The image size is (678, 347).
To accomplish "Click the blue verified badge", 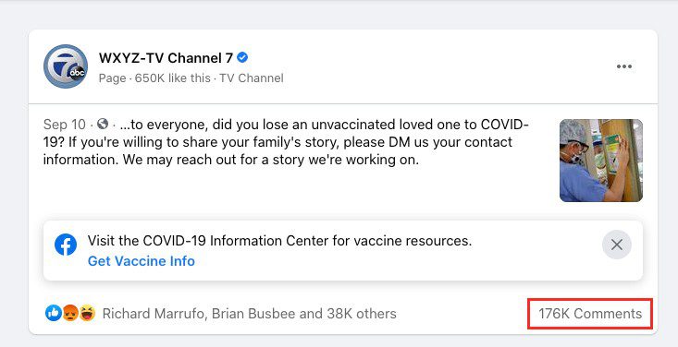I will click(x=242, y=57).
